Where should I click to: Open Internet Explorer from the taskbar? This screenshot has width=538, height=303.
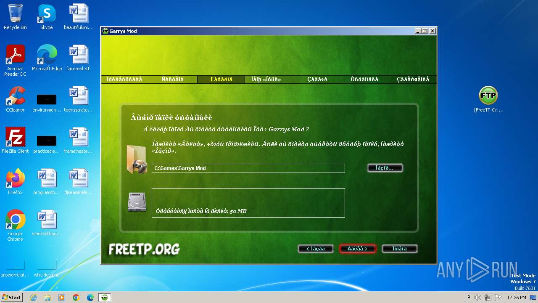tap(33, 298)
